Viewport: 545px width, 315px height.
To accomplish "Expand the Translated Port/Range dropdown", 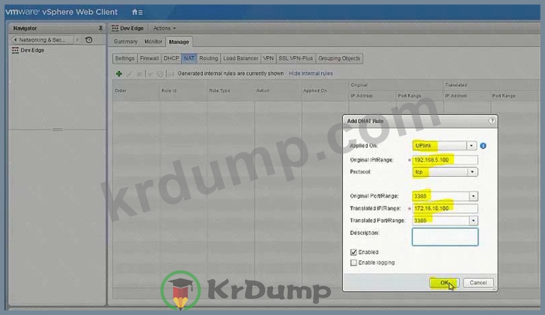I will coord(473,221).
